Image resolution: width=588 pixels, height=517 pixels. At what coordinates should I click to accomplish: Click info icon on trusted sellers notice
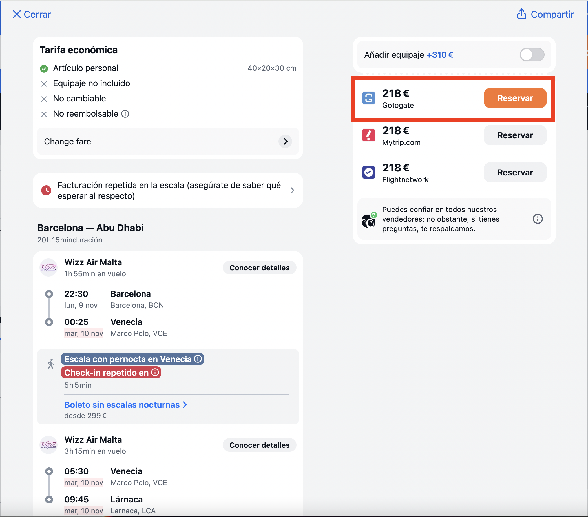(537, 219)
